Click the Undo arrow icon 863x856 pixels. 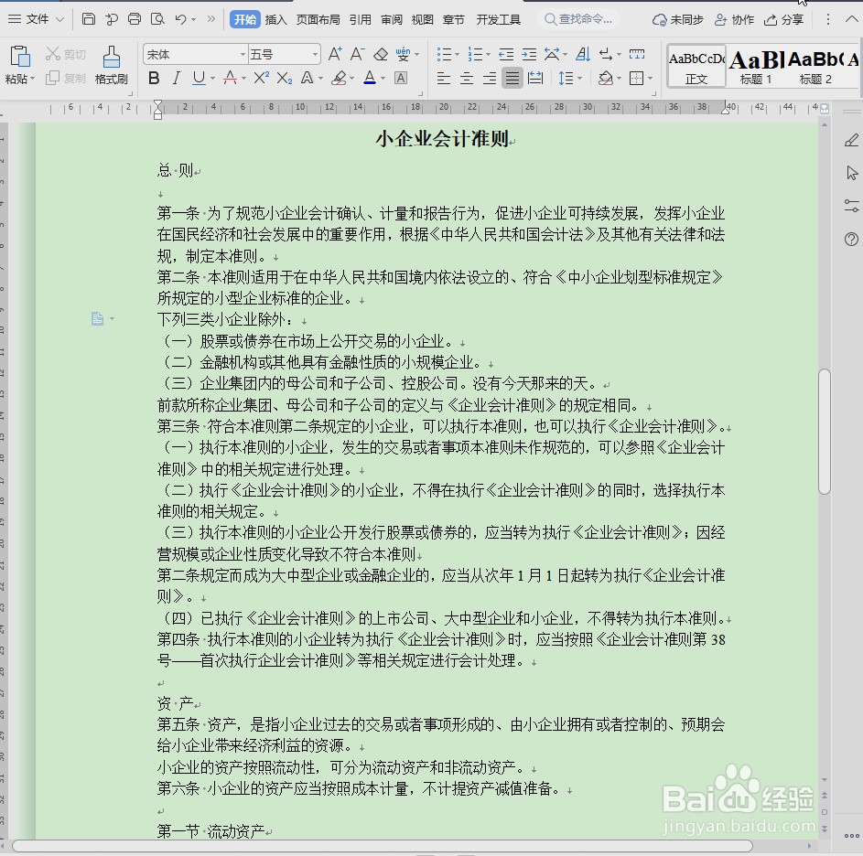coord(180,19)
